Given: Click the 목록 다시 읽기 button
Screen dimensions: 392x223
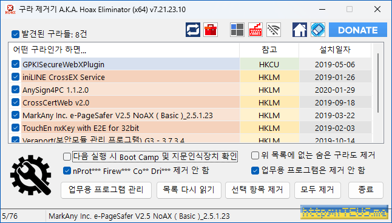Looking at the screenshot, I should pyautogui.click(x=189, y=190).
